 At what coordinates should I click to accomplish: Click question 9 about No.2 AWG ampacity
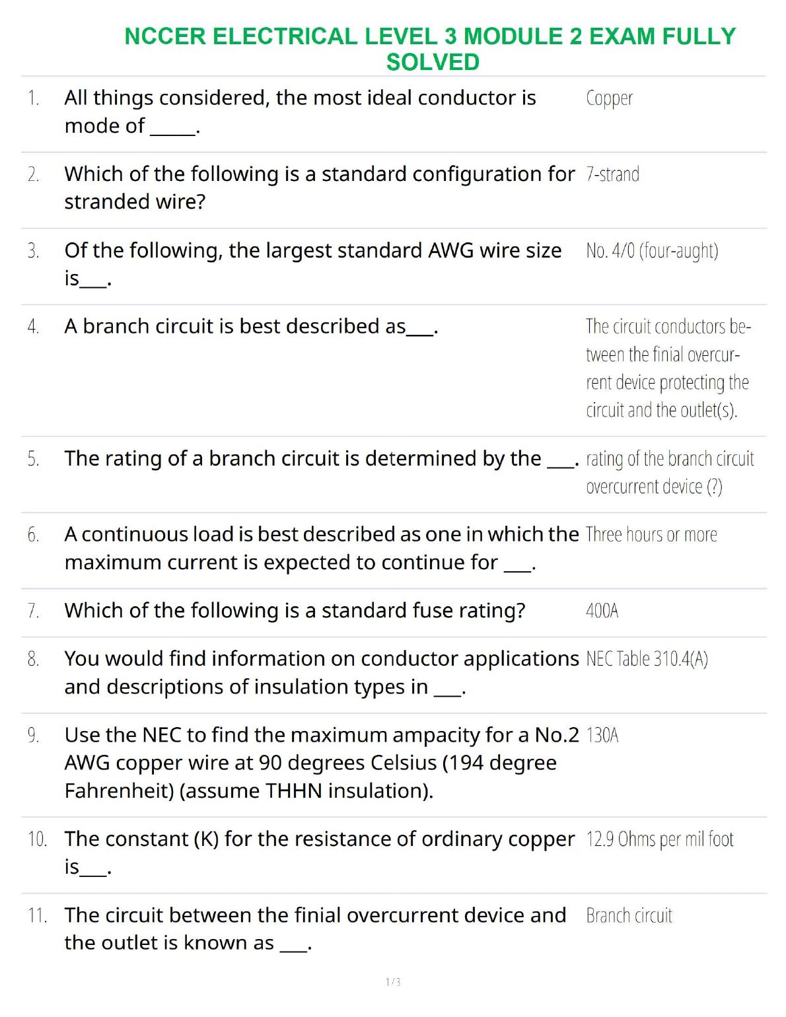tap(321, 763)
